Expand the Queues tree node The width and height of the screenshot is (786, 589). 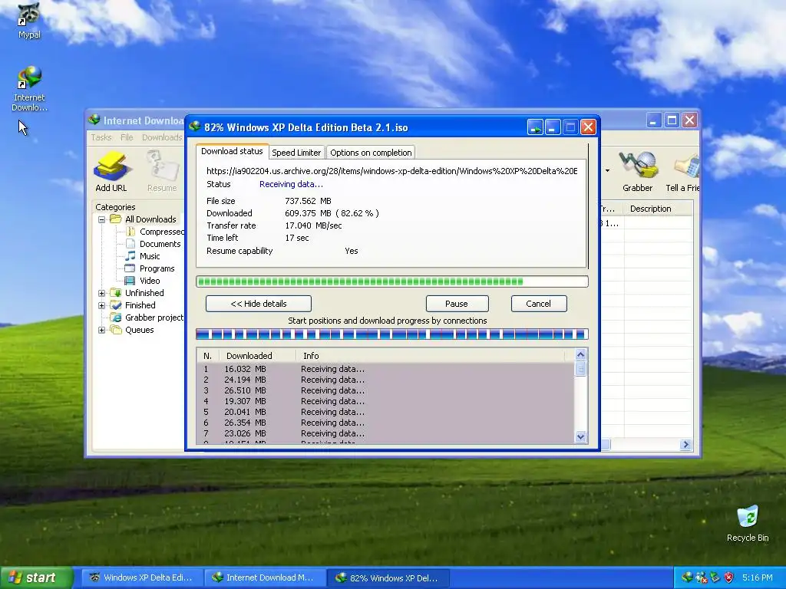click(x=102, y=330)
